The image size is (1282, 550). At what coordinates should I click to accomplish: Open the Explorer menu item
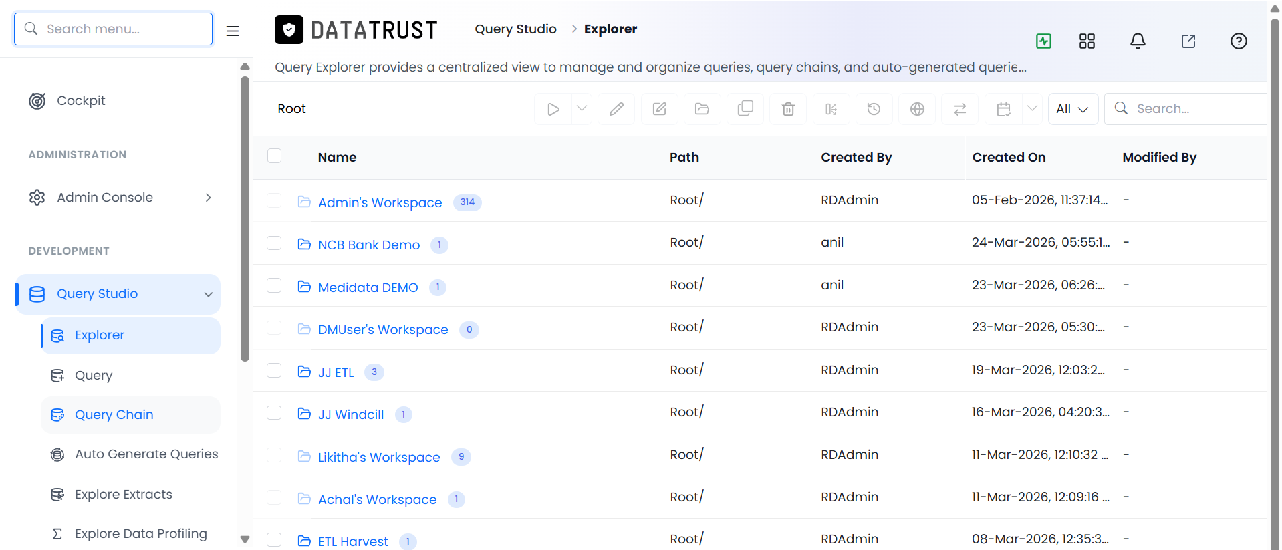(x=131, y=335)
